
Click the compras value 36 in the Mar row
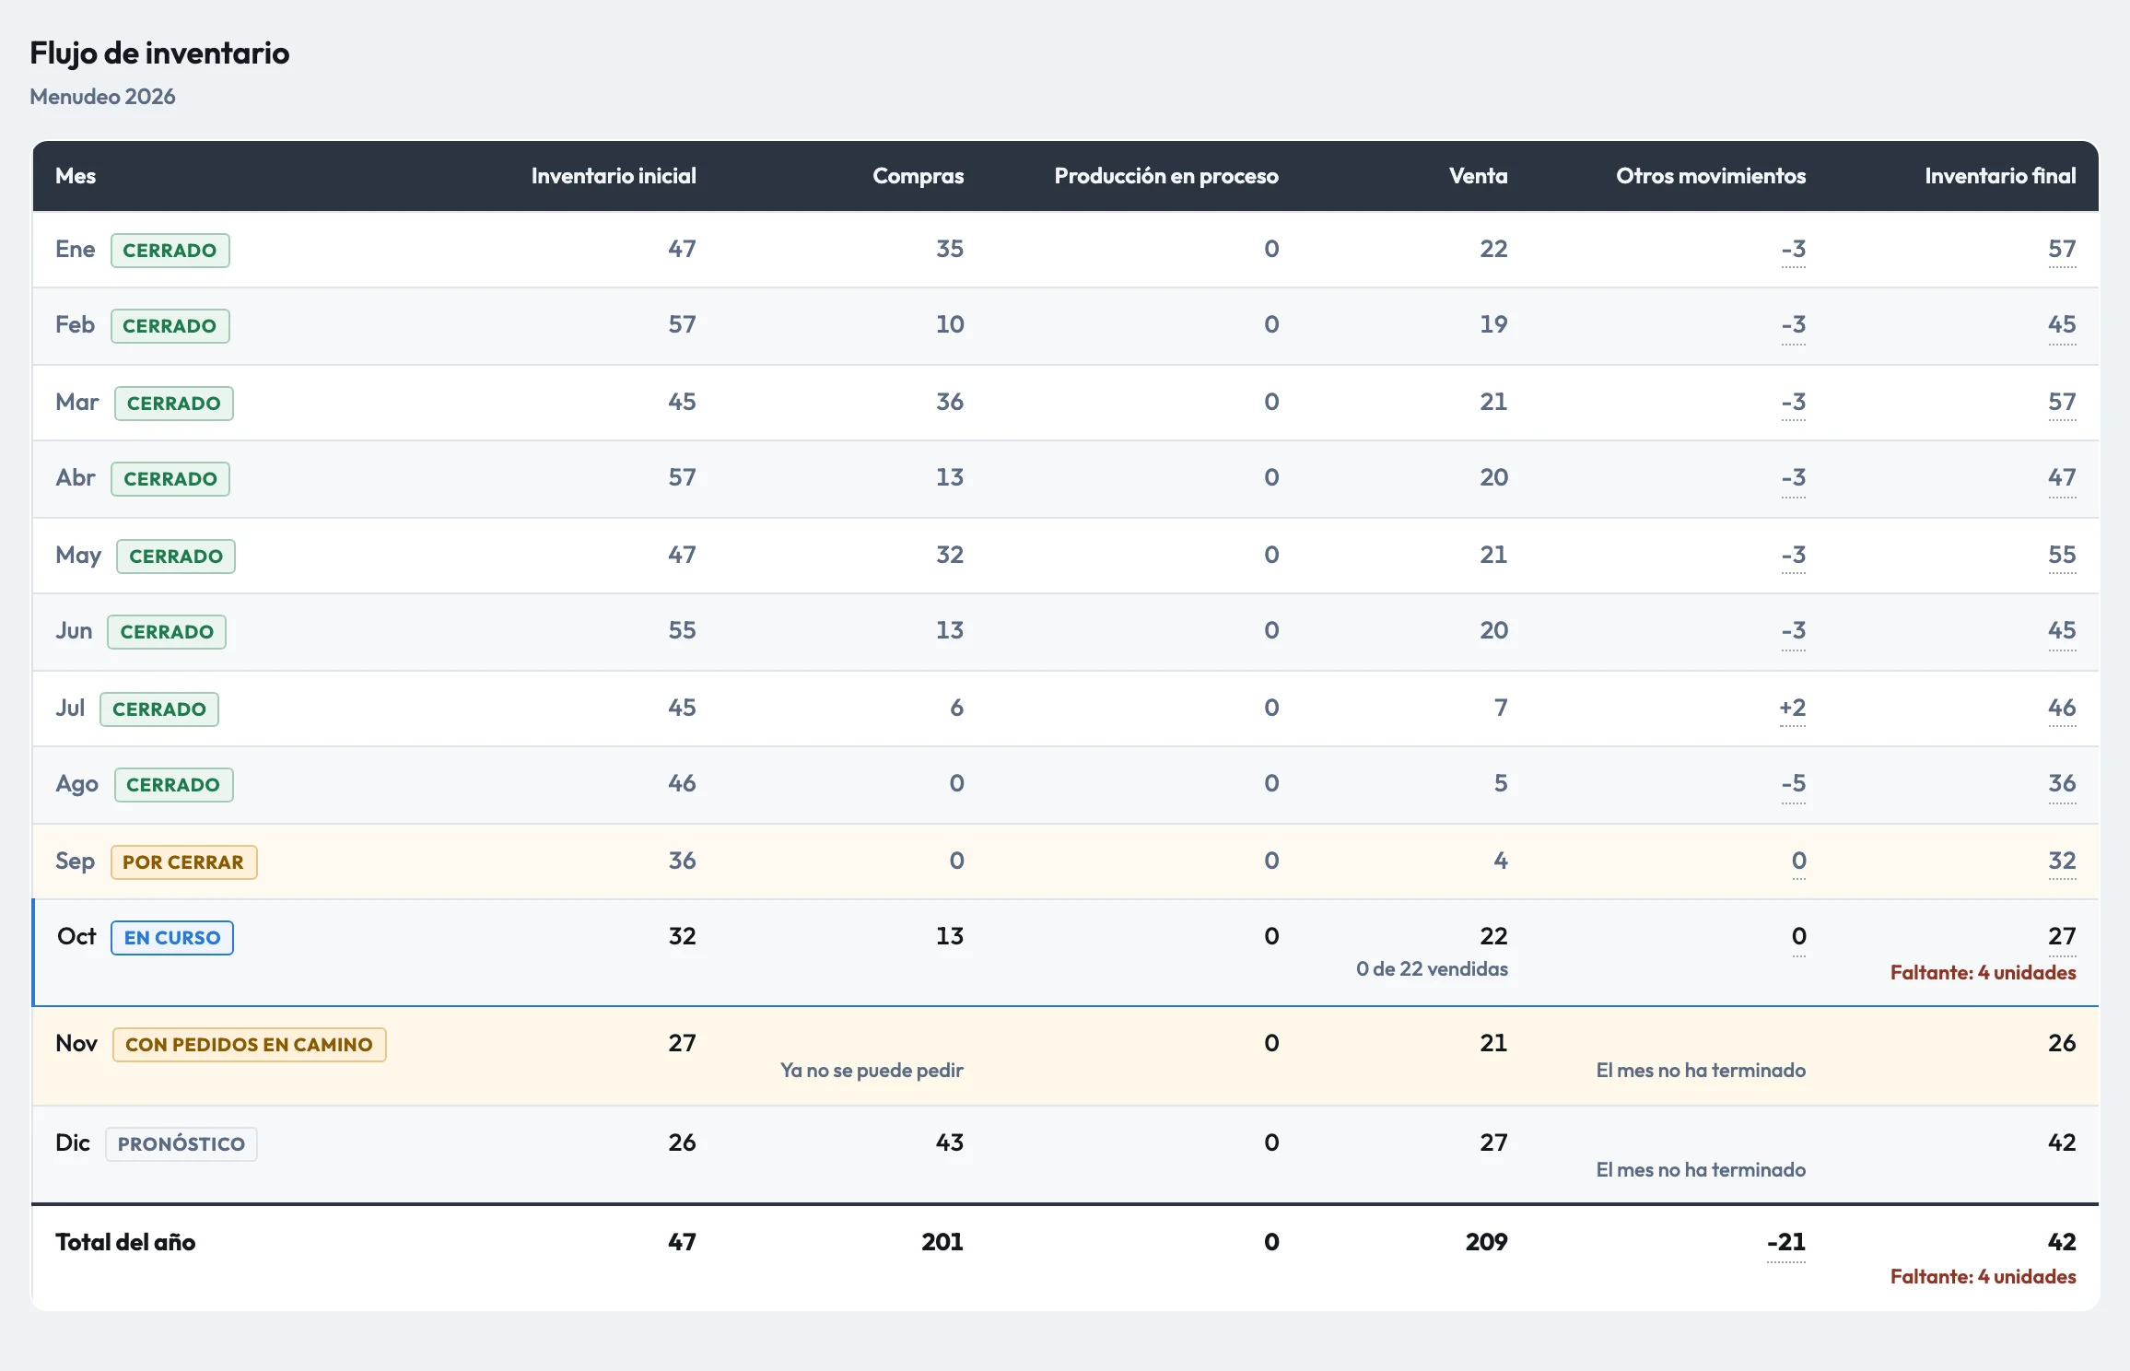click(950, 403)
